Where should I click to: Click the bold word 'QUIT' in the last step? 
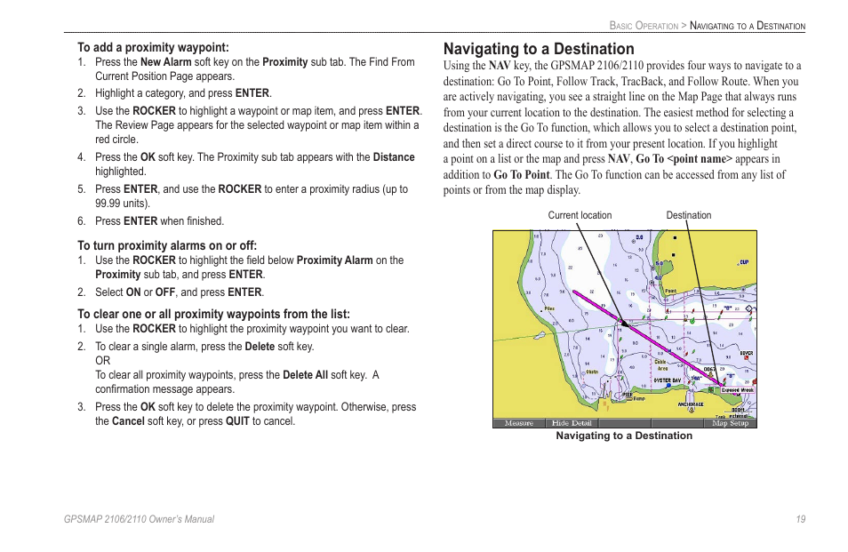[x=238, y=421]
